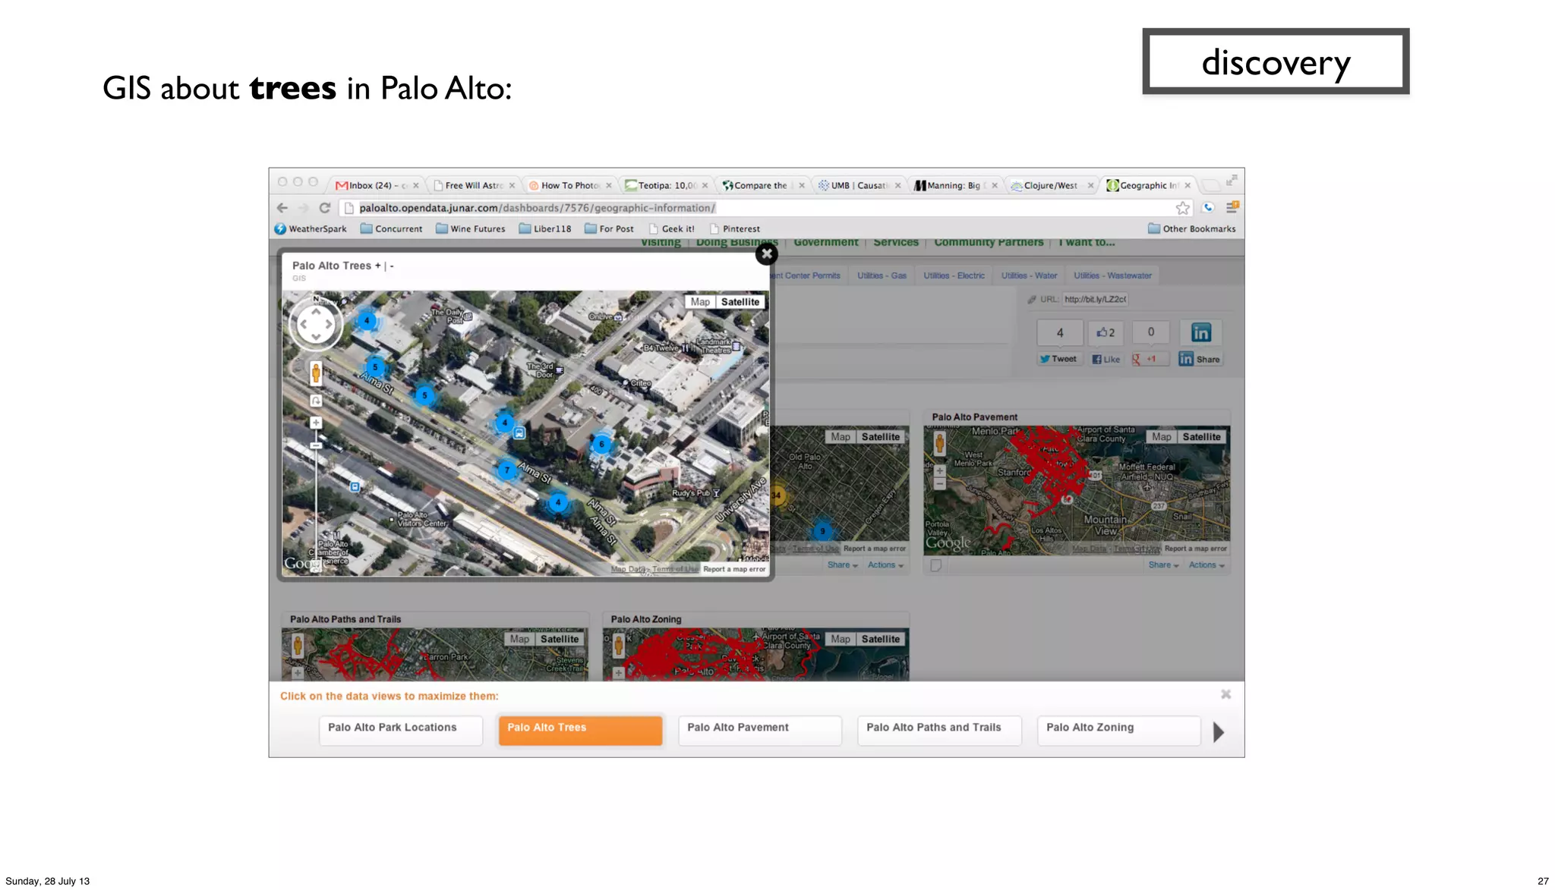Open Share dropdown under middle map
Screen dimensions: 1555x890
(843, 565)
